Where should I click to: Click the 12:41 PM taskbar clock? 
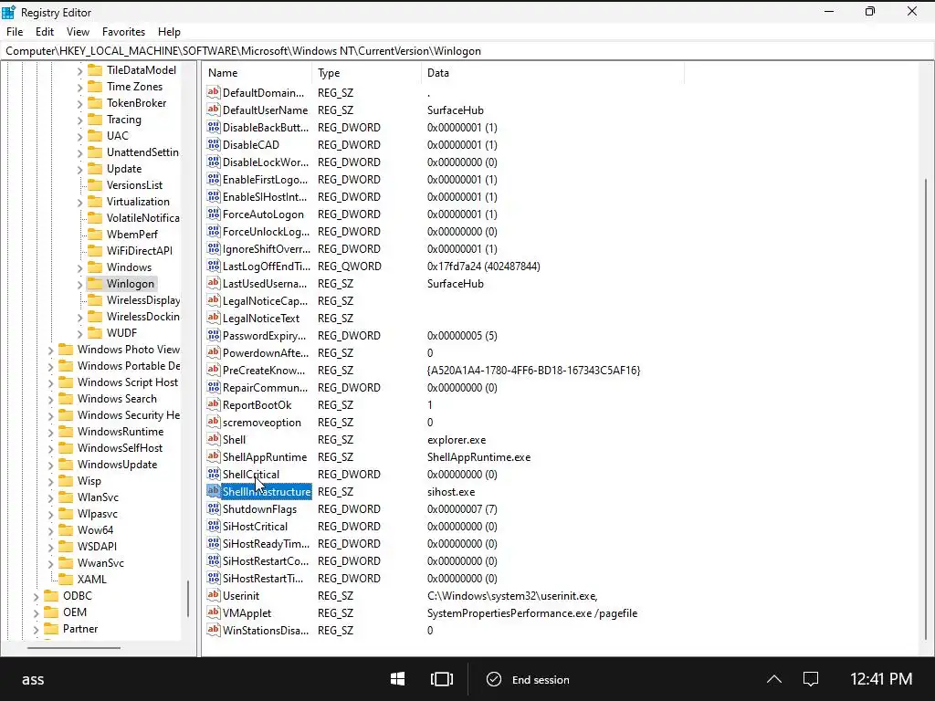[881, 679]
